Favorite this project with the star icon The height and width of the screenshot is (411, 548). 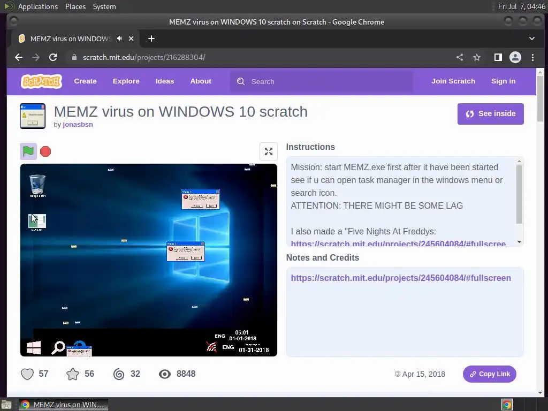pos(73,374)
